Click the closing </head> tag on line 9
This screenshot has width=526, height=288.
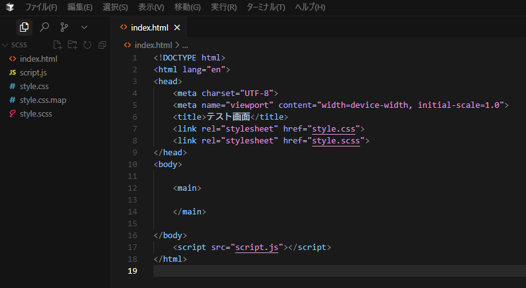click(170, 153)
